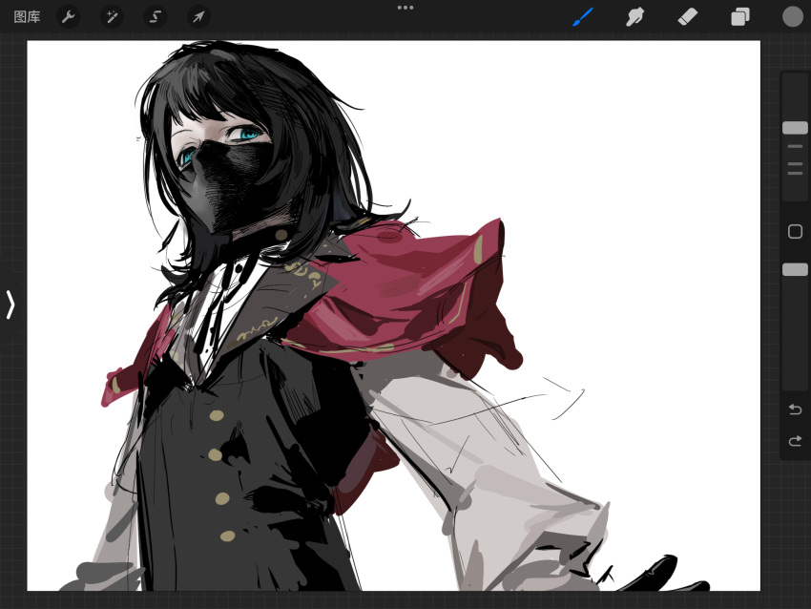Tap the undo arrow on the sidebar

click(x=797, y=409)
